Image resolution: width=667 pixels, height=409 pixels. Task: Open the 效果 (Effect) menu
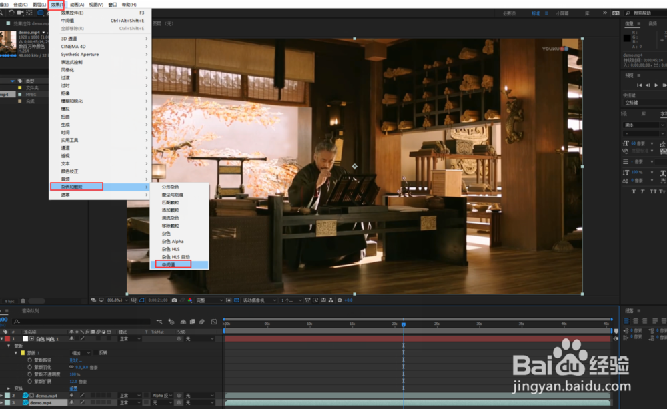point(57,5)
